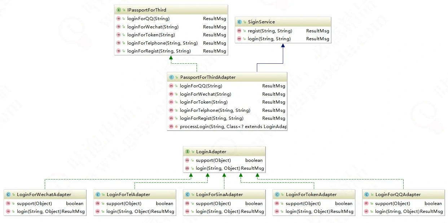This screenshot has height=223, width=448.
Task: Select loginForWechat method in PassportForThirdAdapter
Action: (205, 94)
